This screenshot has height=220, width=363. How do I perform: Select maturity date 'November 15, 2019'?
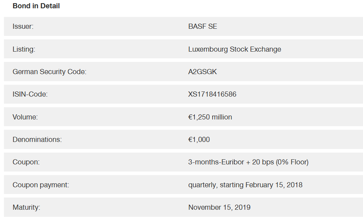tap(219, 207)
